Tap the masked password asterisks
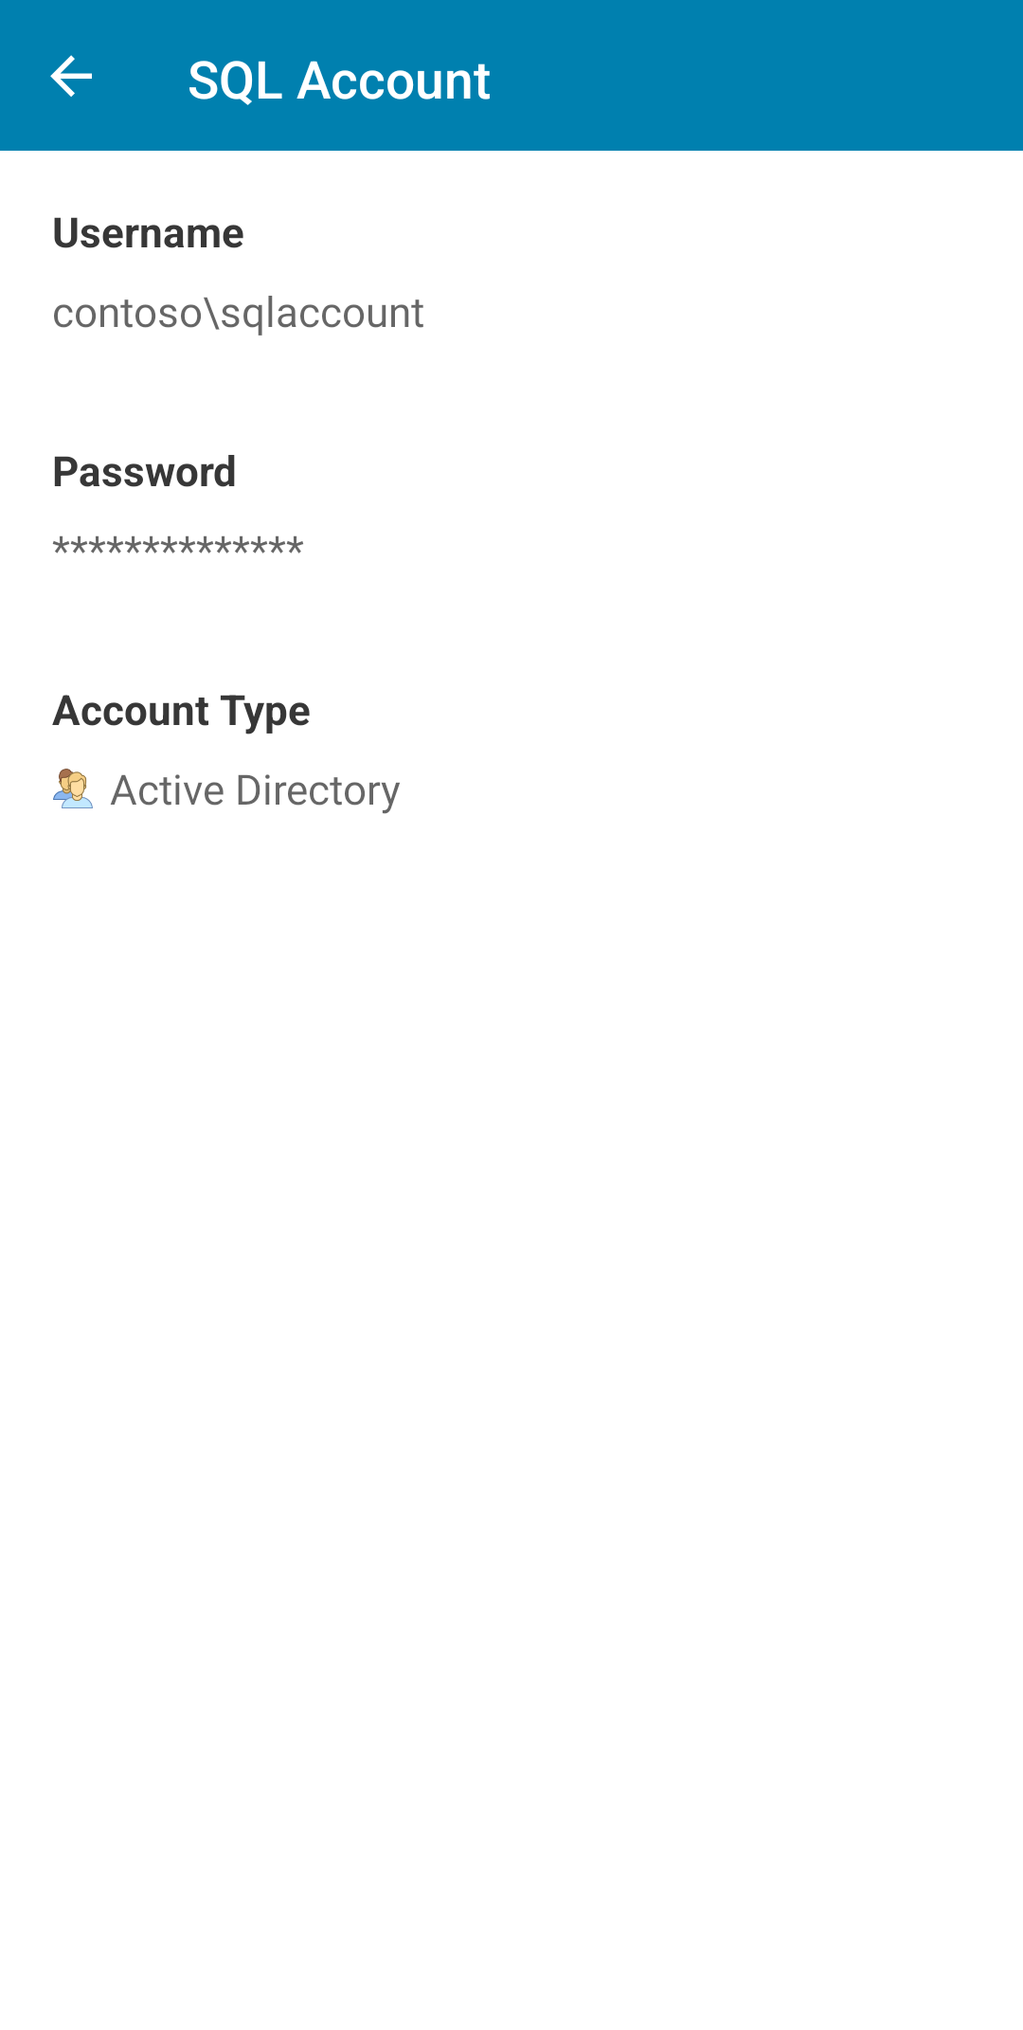Image resolution: width=1023 pixels, height=2030 pixels. (x=178, y=548)
